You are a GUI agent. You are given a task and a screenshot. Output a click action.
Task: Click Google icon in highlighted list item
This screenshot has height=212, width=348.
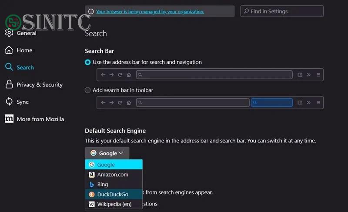[92, 165]
